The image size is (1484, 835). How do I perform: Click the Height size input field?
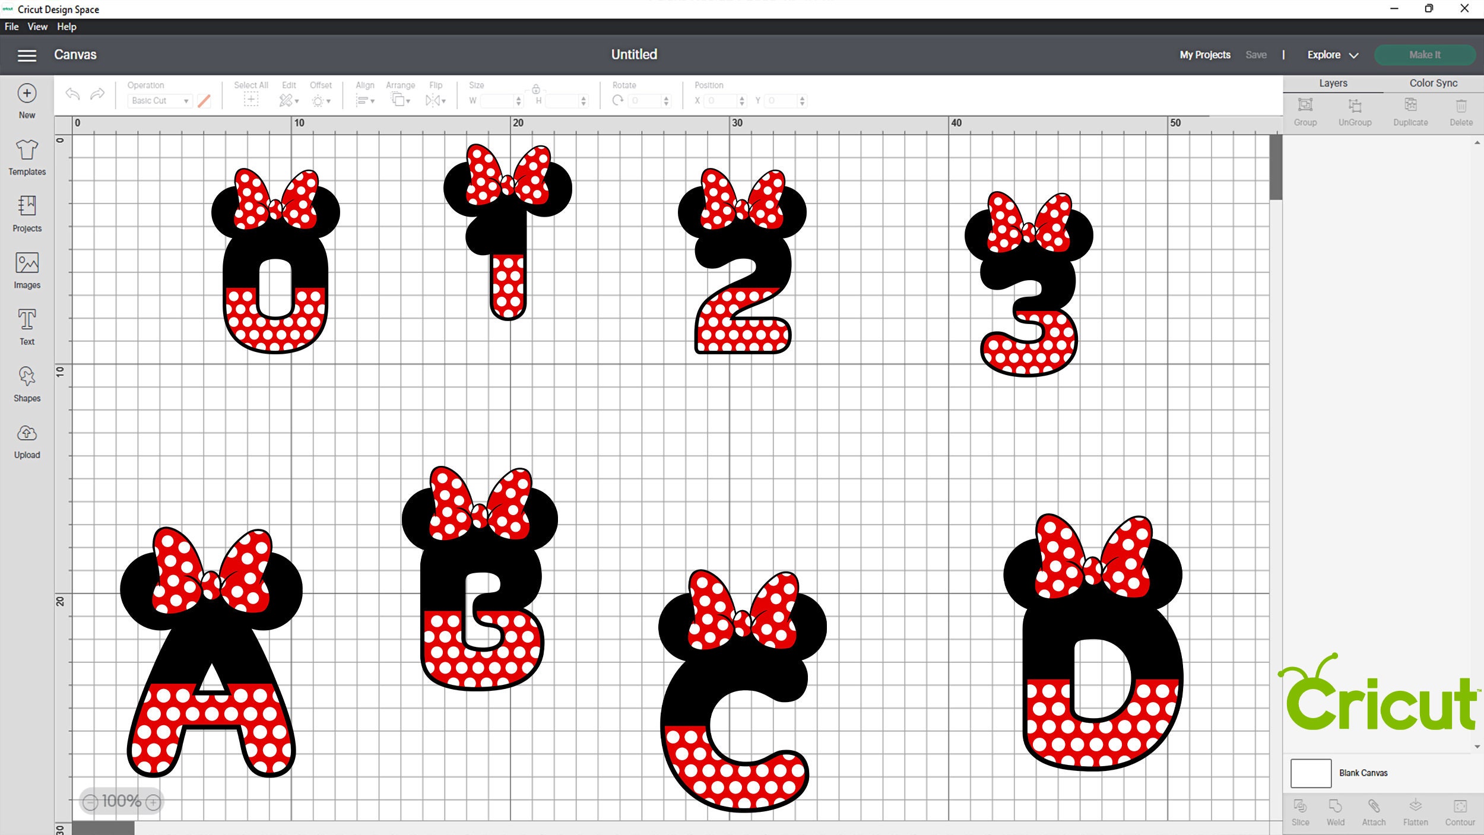pyautogui.click(x=563, y=101)
